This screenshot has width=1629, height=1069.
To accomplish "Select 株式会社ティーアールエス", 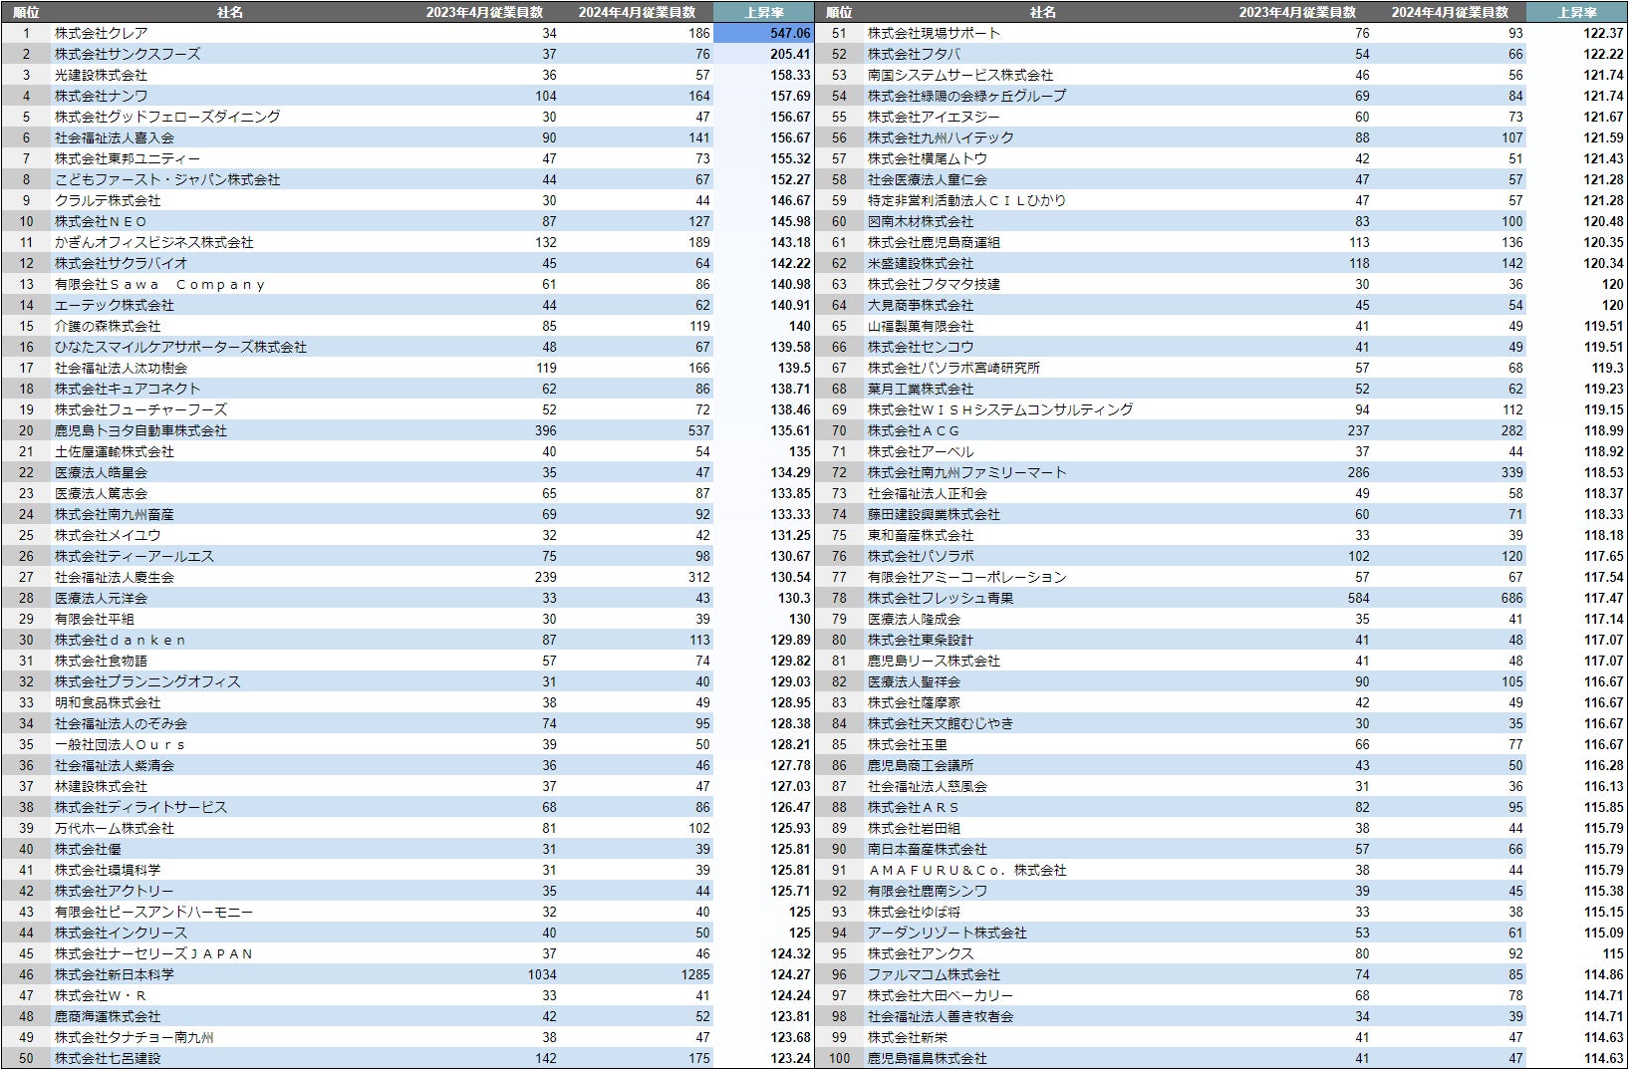I will point(135,556).
